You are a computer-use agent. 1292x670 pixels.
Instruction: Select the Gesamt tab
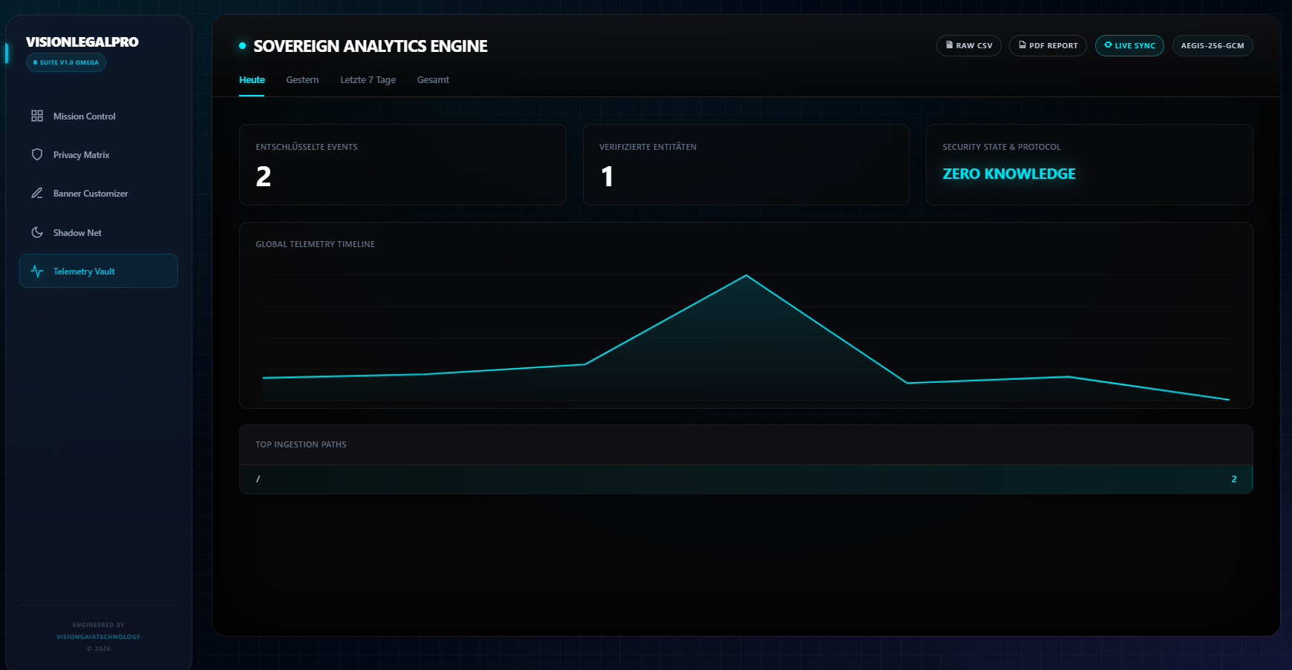(433, 80)
